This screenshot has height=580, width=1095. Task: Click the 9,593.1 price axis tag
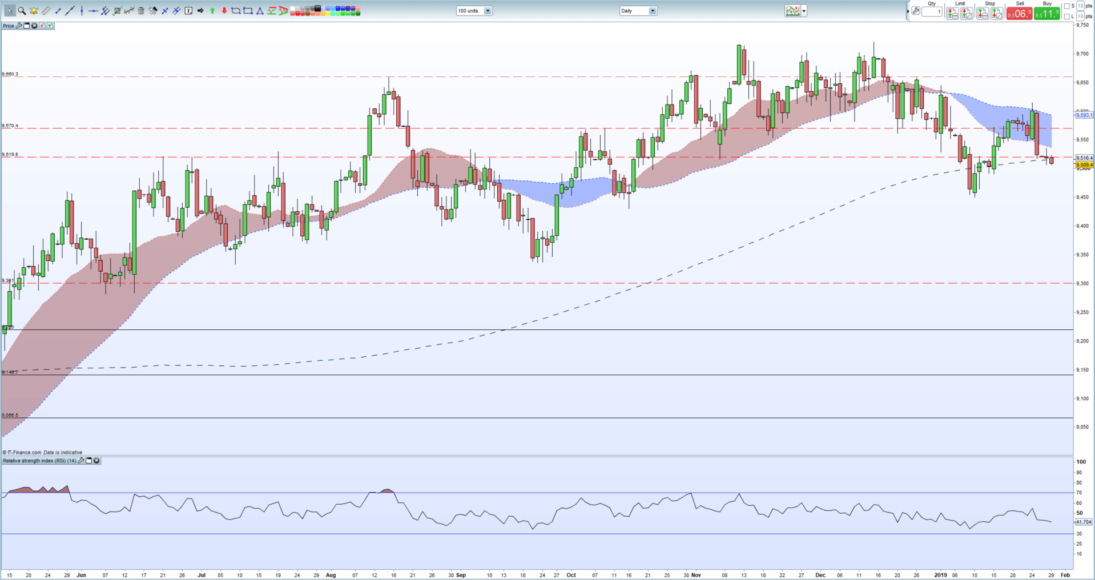[x=1084, y=115]
